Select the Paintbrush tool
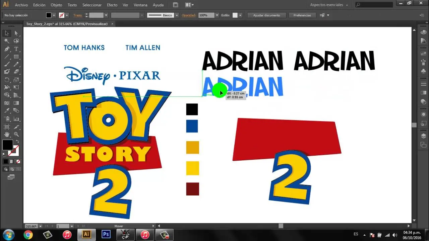429x241 pixels. 6,64
